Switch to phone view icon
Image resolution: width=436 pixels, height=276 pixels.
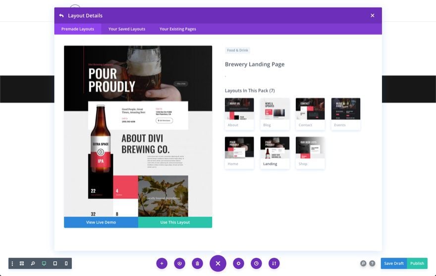coord(66,264)
